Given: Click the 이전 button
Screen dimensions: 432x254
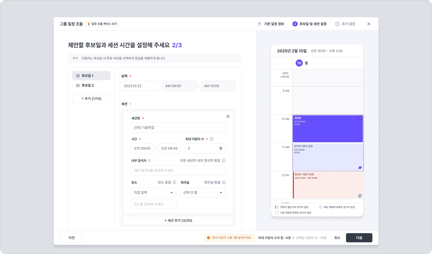Looking at the screenshot, I should 72,238.
